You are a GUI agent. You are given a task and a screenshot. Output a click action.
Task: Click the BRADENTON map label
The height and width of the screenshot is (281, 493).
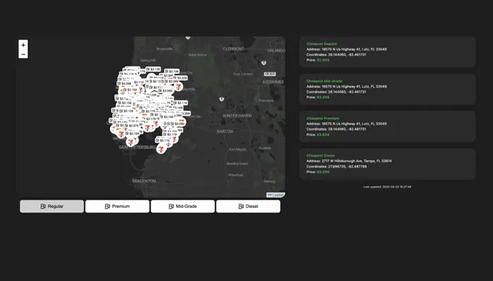(144, 181)
